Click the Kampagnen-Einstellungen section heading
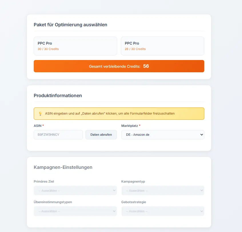 click(x=63, y=167)
